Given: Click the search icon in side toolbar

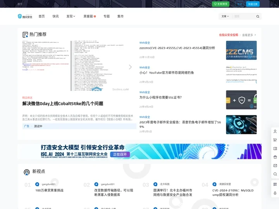Looking at the screenshot, I should click(x=275, y=174).
